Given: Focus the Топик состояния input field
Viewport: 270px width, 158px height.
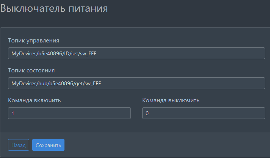Looking at the screenshot, I should [x=136, y=83].
